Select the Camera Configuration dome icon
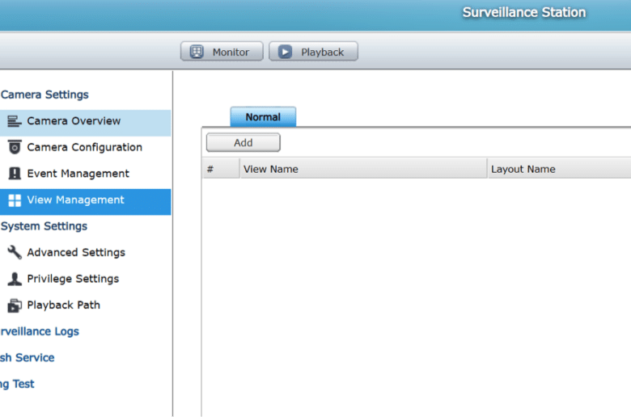 pos(15,147)
